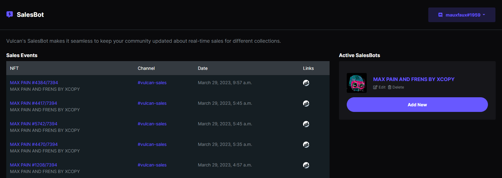The image size is (502, 178).
Task: Click the Active SalesBots heading
Action: pos(360,55)
